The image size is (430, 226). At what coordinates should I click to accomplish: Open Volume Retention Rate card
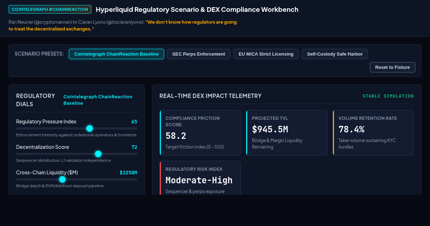[373, 133]
